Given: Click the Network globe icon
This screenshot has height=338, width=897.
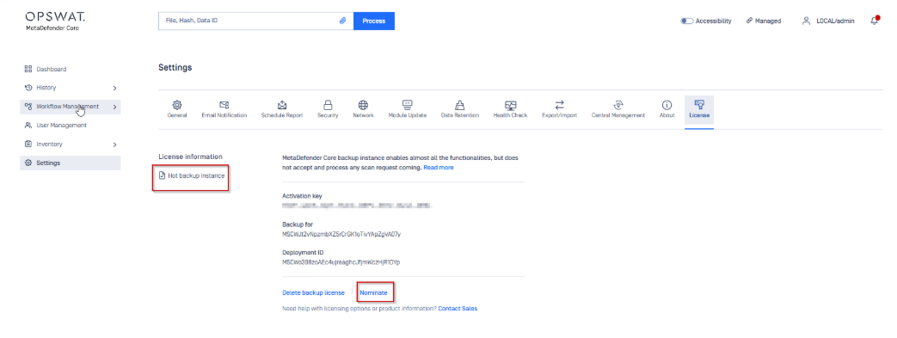Looking at the screenshot, I should click(363, 105).
